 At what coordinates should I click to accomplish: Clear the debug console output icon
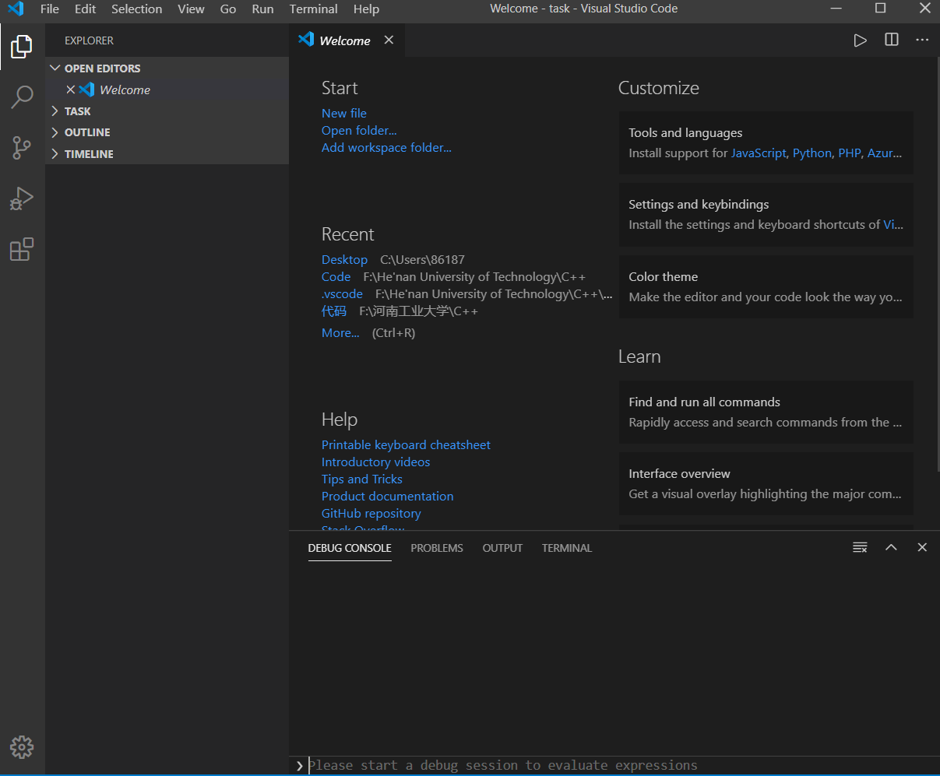pyautogui.click(x=860, y=547)
